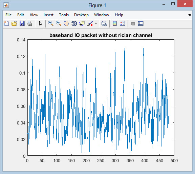Screen dimensions: 195x174
Task: Enable the Rotate 3D tool
Action: pos(74,23)
